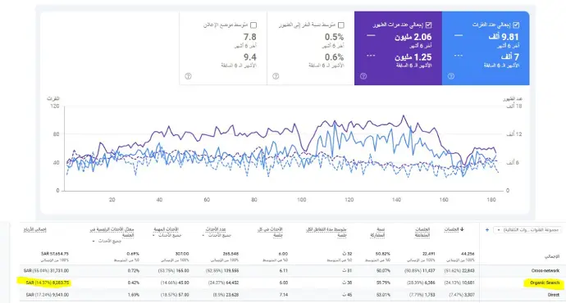Open the channel group dimension dropdown
The height and width of the screenshot is (303, 566).
527,230
